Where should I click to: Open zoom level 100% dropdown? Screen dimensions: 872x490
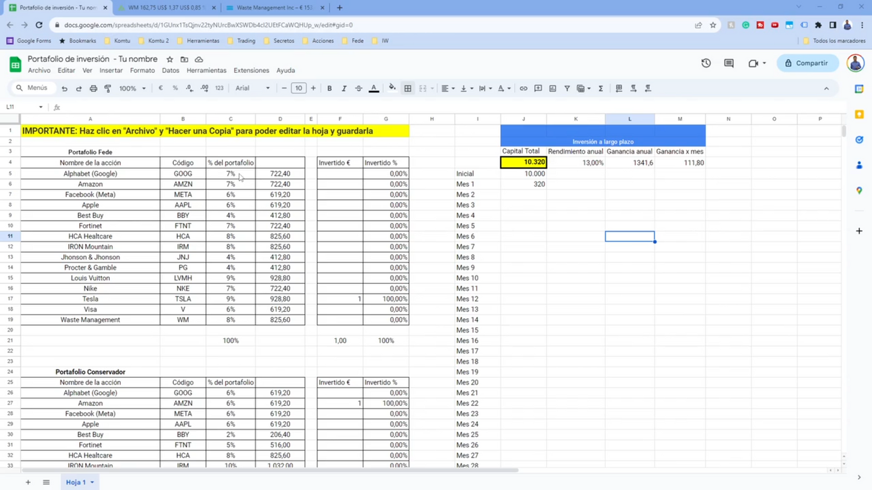click(x=133, y=88)
